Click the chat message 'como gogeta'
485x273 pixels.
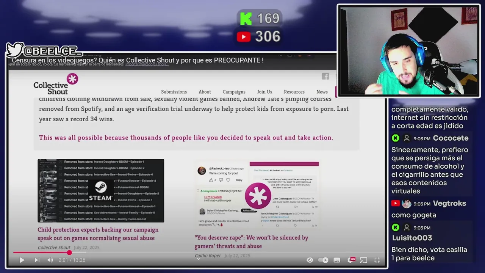(x=414, y=215)
